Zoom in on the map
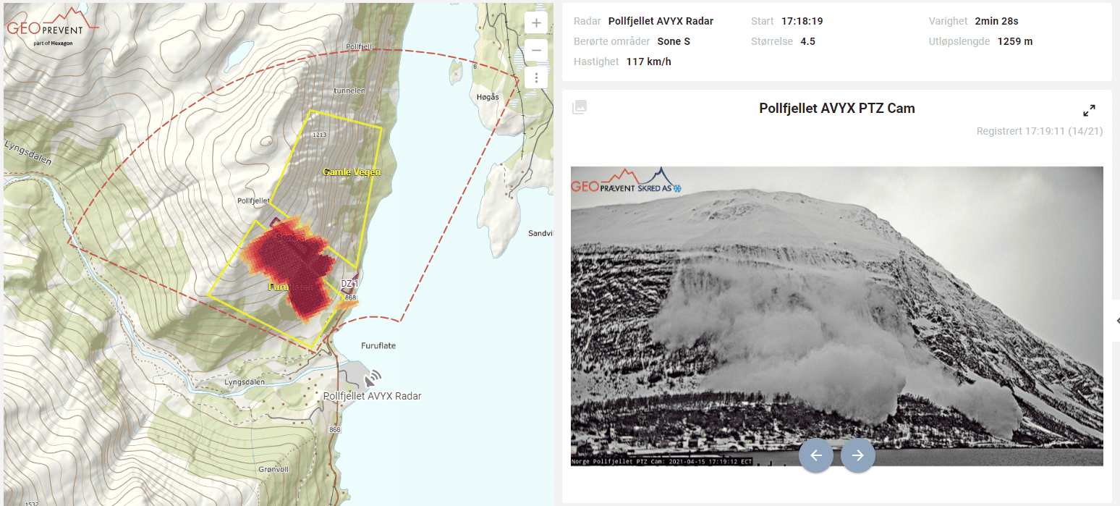The height and width of the screenshot is (506, 1120). click(536, 23)
